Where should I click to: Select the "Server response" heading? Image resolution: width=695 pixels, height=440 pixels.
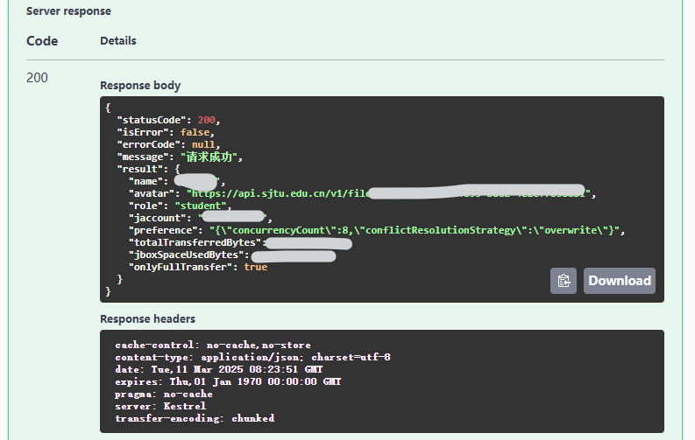point(68,11)
